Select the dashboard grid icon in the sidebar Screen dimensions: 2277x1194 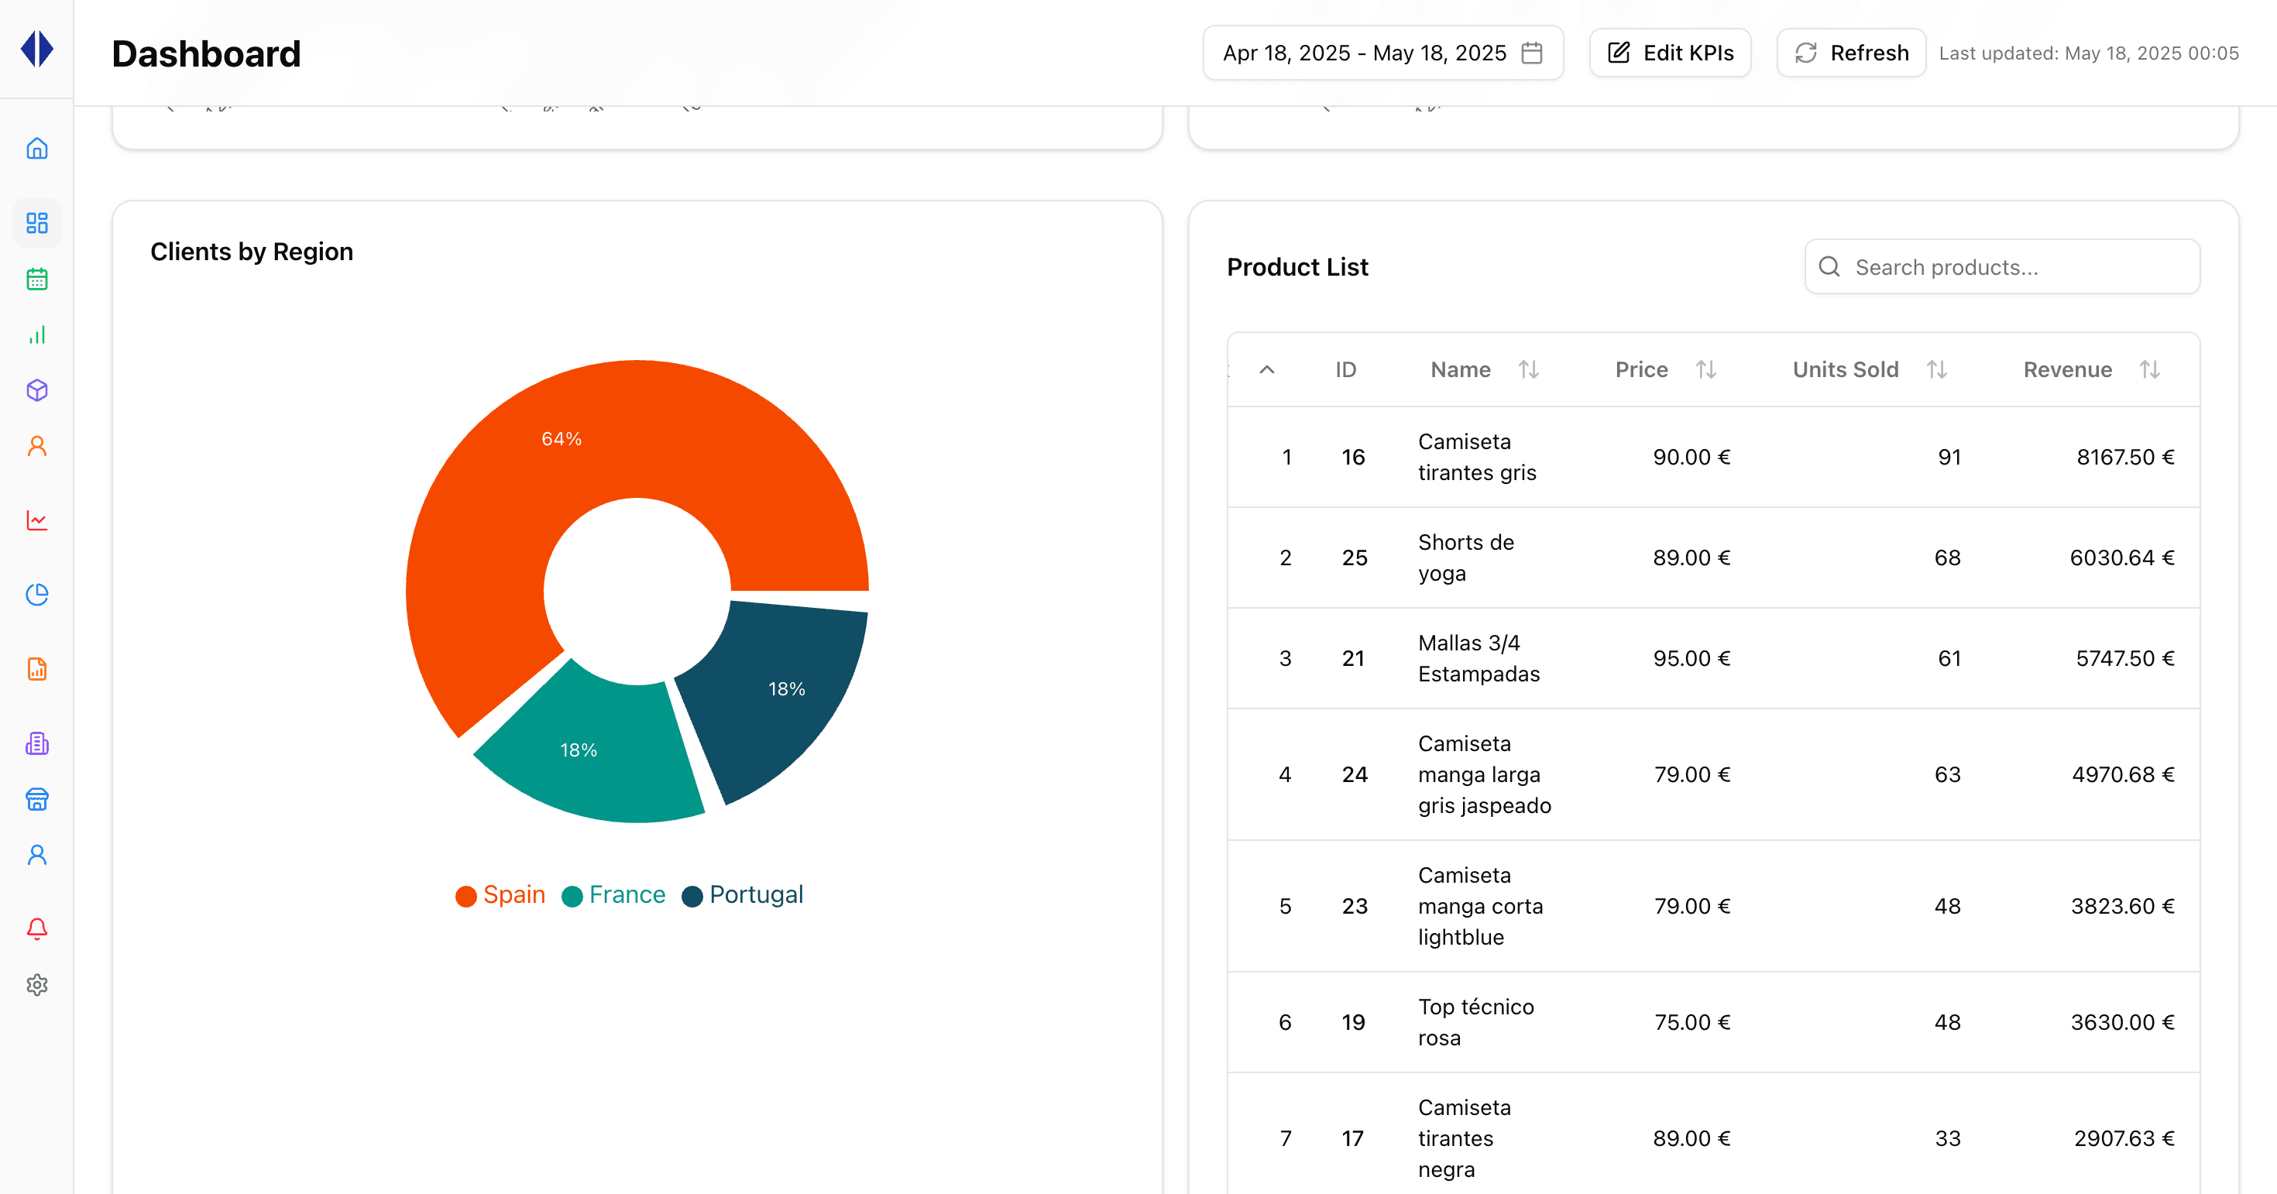pos(37,223)
